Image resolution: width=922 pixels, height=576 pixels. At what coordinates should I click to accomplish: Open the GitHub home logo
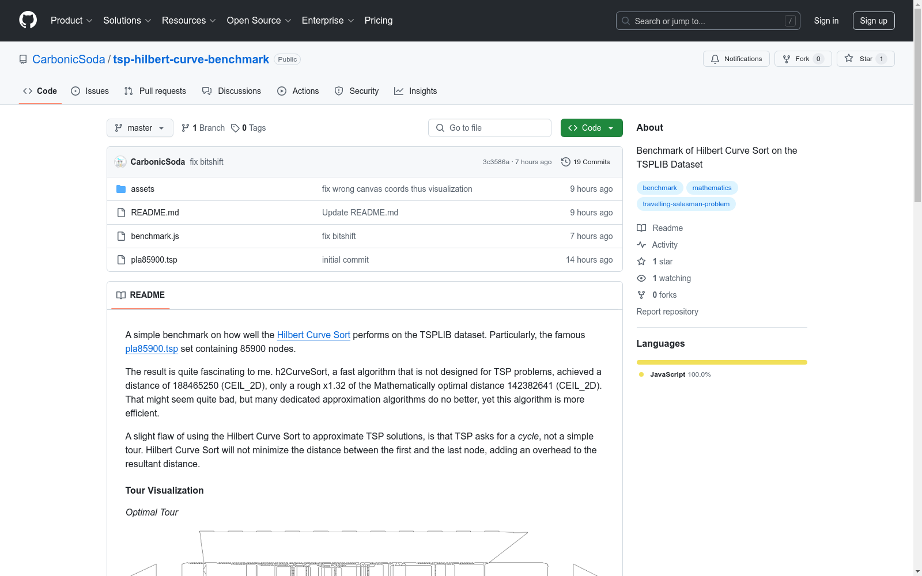click(x=28, y=20)
